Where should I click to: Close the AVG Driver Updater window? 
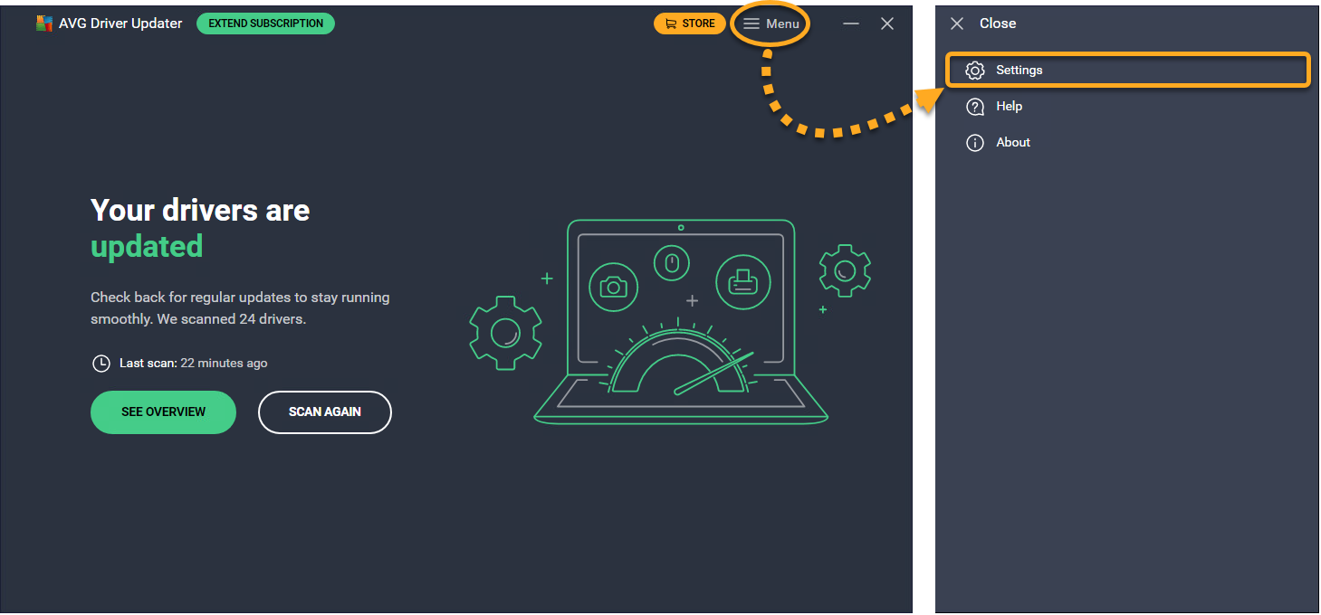point(887,24)
